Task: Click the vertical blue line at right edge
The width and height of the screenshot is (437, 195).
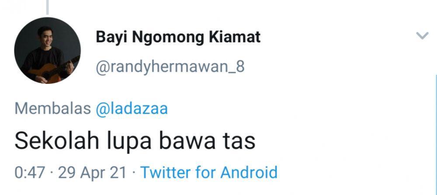Action: pyautogui.click(x=436, y=134)
